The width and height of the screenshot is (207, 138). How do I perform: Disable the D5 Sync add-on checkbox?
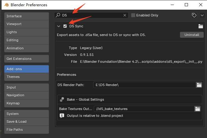point(65,26)
